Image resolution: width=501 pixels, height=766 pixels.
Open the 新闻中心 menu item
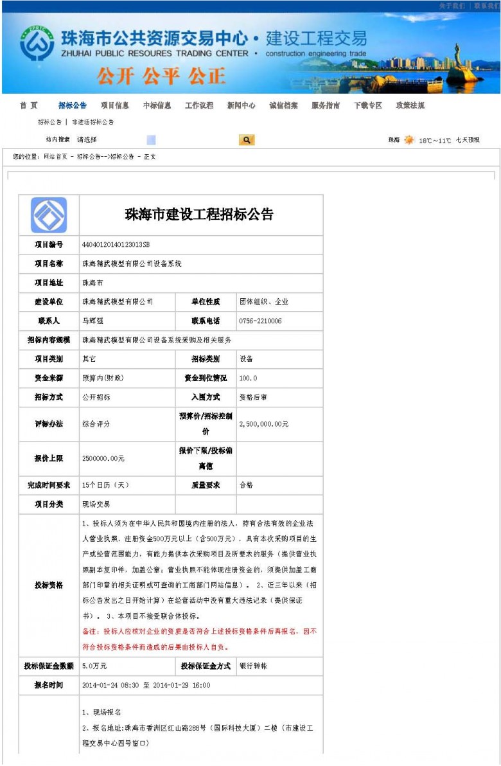coord(241,105)
